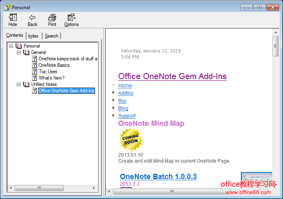Click the Back arrow toolbar icon

(x=32, y=18)
